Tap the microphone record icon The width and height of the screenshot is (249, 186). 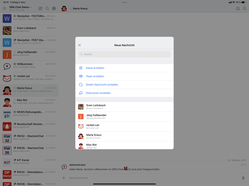click(x=243, y=178)
